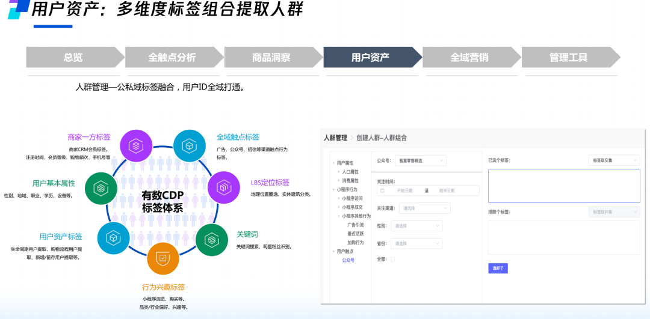Click the calendar icon in 关注时间 field
The height and width of the screenshot is (319, 650).
(x=382, y=190)
